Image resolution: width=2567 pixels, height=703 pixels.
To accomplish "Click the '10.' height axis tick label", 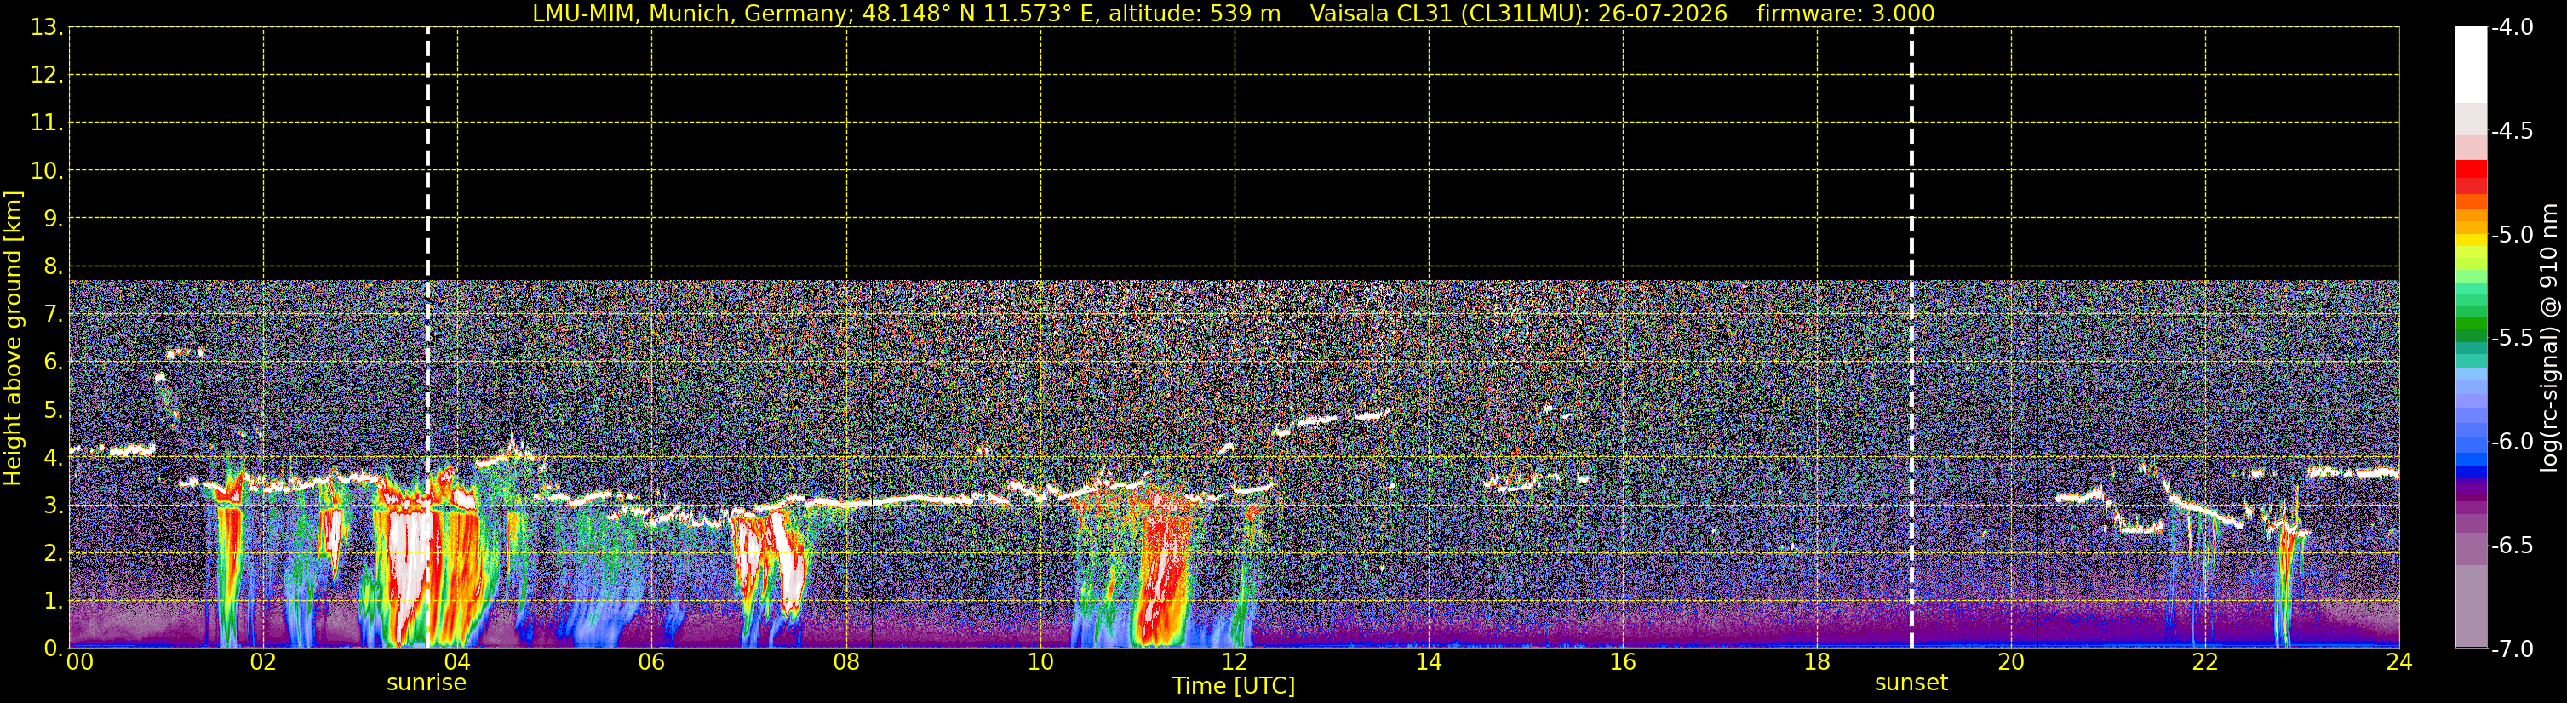I will coord(47,171).
